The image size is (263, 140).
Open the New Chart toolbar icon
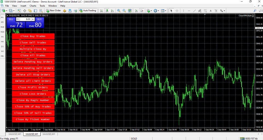pos(3,11)
